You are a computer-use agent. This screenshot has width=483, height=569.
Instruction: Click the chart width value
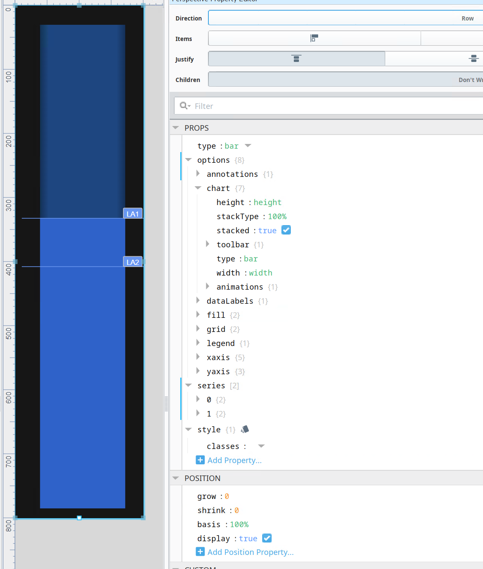coord(261,273)
